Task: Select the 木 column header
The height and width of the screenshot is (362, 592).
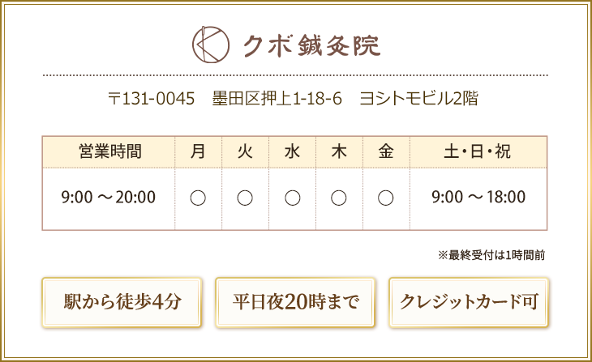Action: coord(339,151)
